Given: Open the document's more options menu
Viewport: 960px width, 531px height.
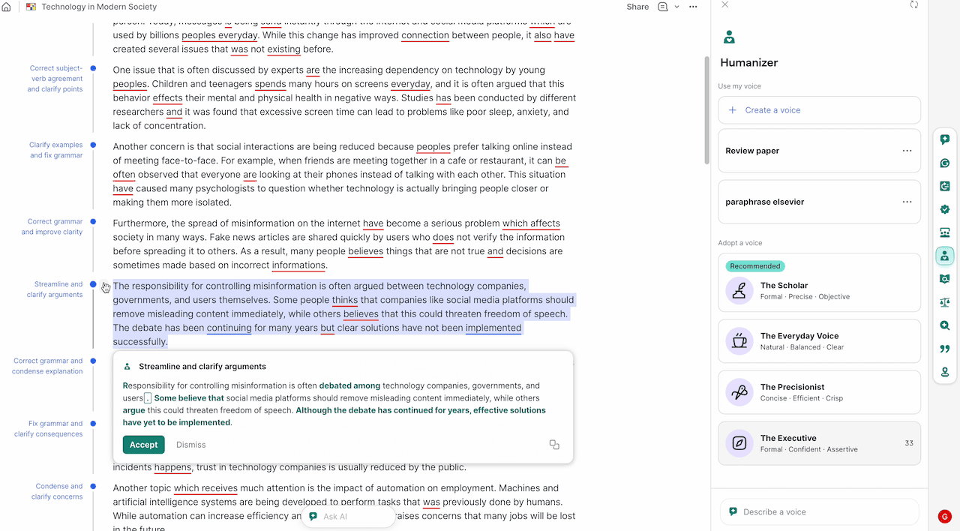Looking at the screenshot, I should coord(693,7).
